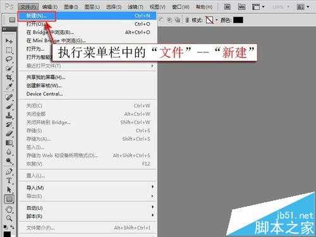
Task: Expand the 最近打开文件(T) submenu
Action: (x=152, y=66)
